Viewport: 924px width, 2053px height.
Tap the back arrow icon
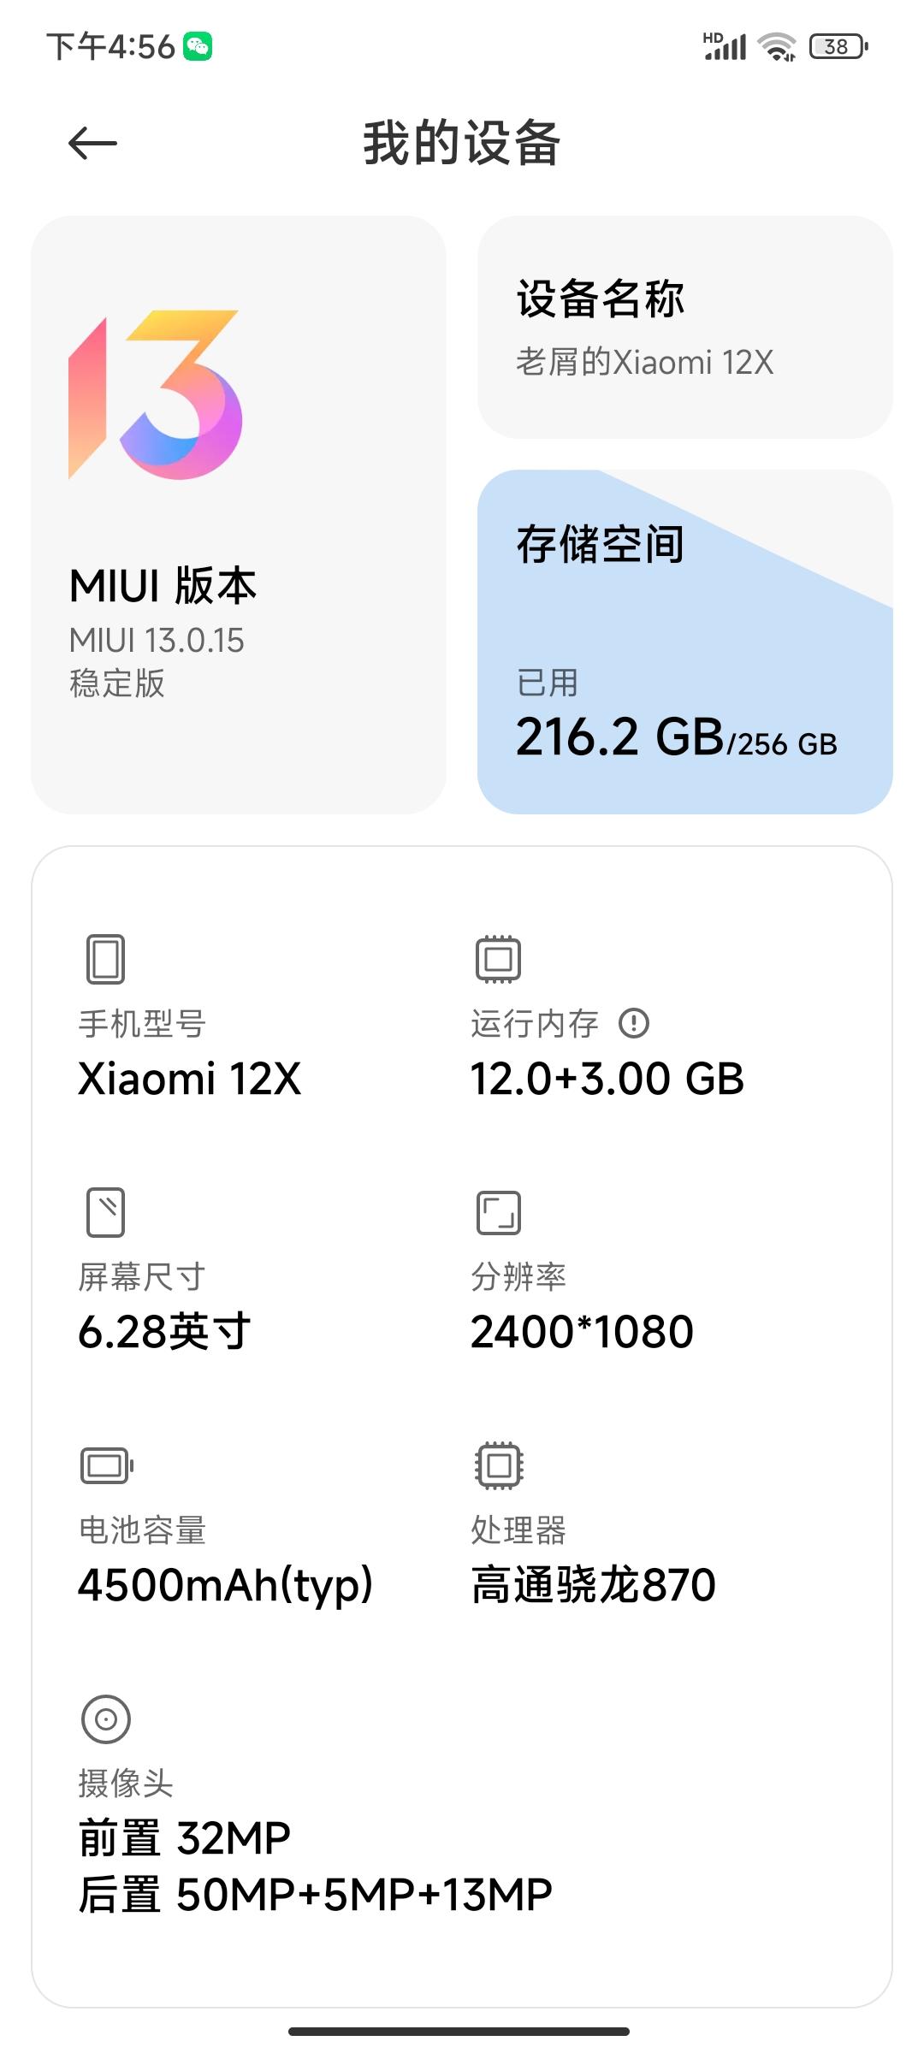click(92, 143)
